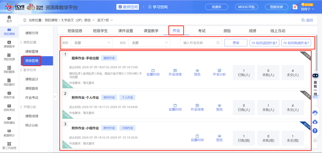This screenshot has width=322, height=153.
Task: Select the 班级学生 tab
Action: (x=100, y=31)
